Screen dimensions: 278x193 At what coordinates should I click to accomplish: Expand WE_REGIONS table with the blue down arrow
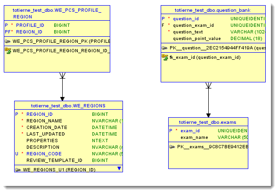(119, 169)
